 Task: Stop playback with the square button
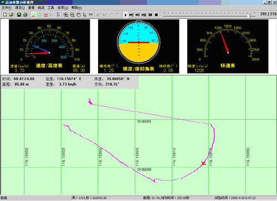coord(156,15)
